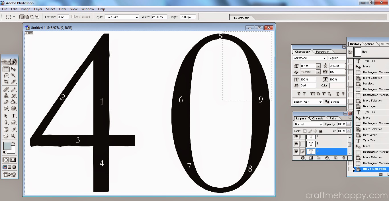Select the Magic Wand tool
Image resolution: width=389 pixels, height=201 pixels.
13,75
